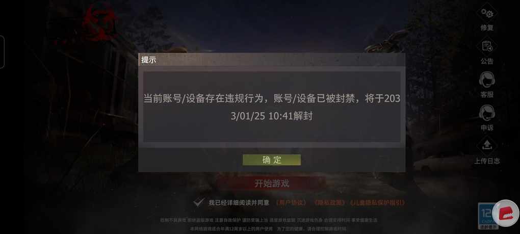Open the 《隐私政策》 privacy policy link
This screenshot has width=520, height=234.
(x=329, y=202)
